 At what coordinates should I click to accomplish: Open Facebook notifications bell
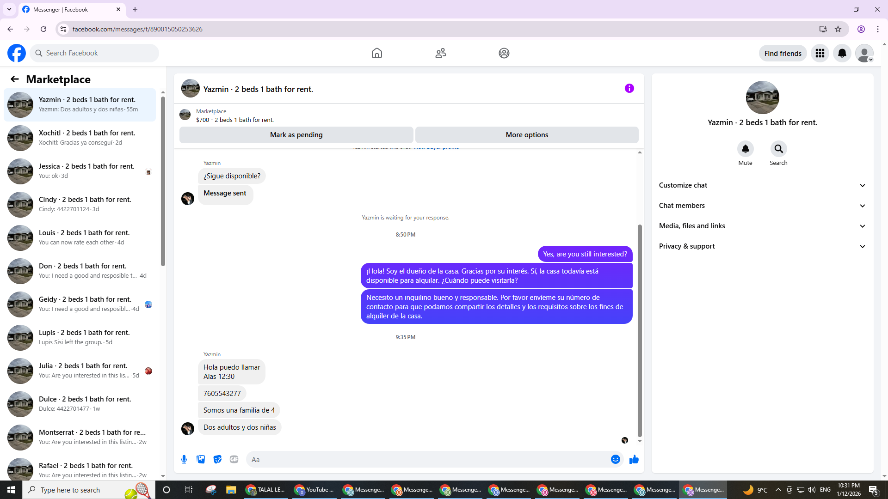[x=842, y=53]
